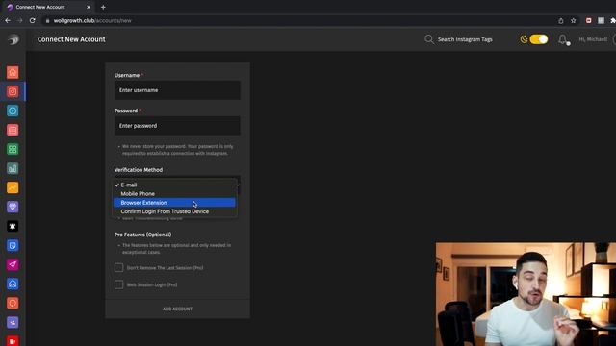The height and width of the screenshot is (346, 616).
Task: Click the search magnifier icon
Action: click(429, 39)
